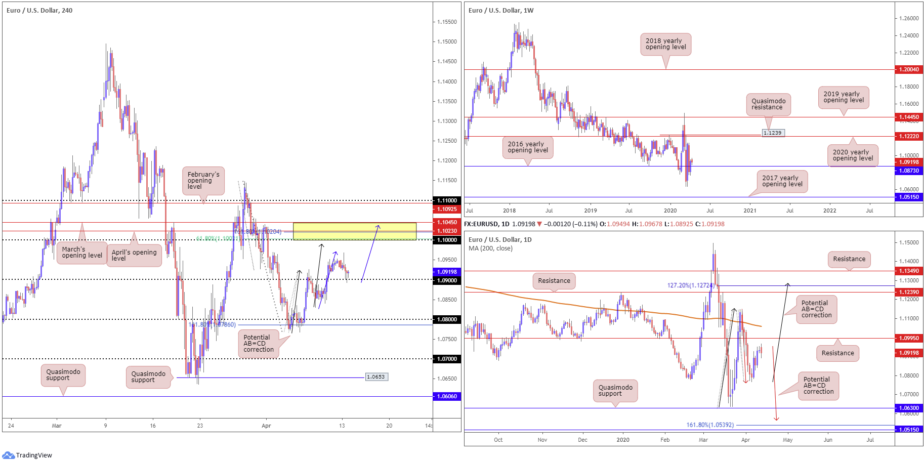Click the 1.1239 label on the weekly chart
The height and width of the screenshot is (461, 924).
773,133
